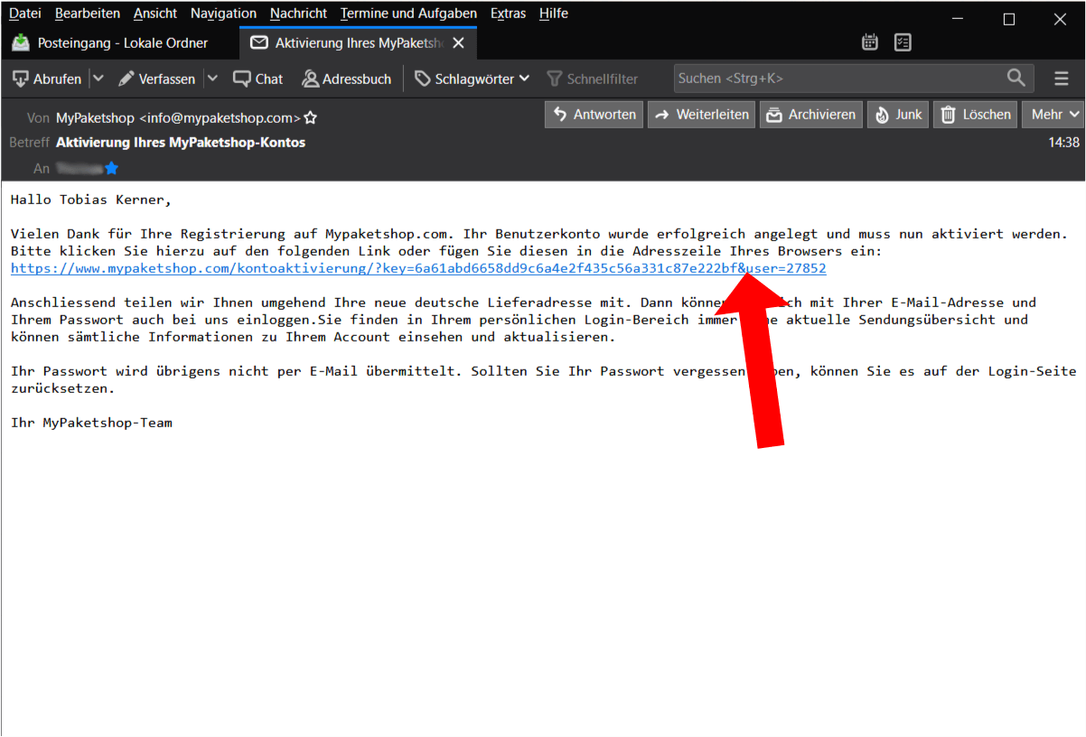The height and width of the screenshot is (737, 1086).
Task: Open the Schlagwörter dropdown
Action: [x=472, y=79]
